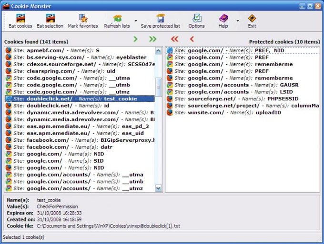Viewport: 324px width, 244px height.
Task: Select google.com/accounts/ __utmb row
Action: coord(80,182)
